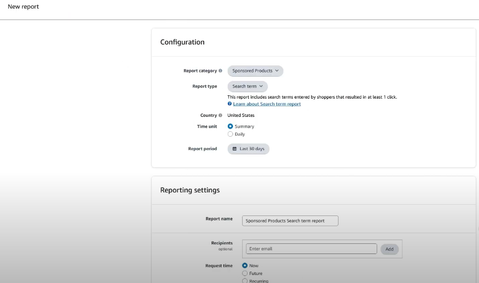479x283 pixels.
Task: Click into the Report name text field
Action: point(290,221)
